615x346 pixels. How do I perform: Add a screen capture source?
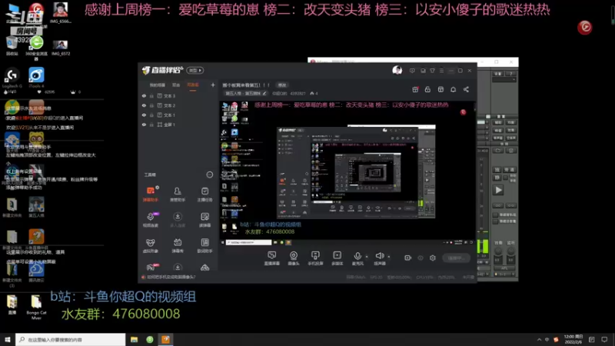pos(272,258)
